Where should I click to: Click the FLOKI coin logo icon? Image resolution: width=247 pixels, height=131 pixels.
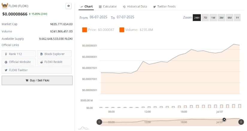point(5,6)
